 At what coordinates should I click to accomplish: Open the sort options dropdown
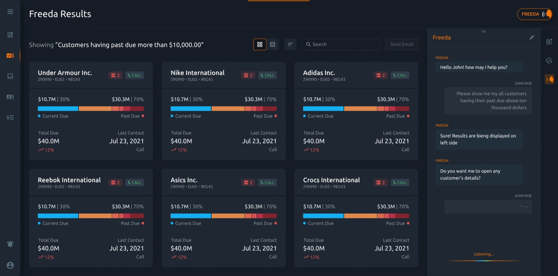[291, 44]
